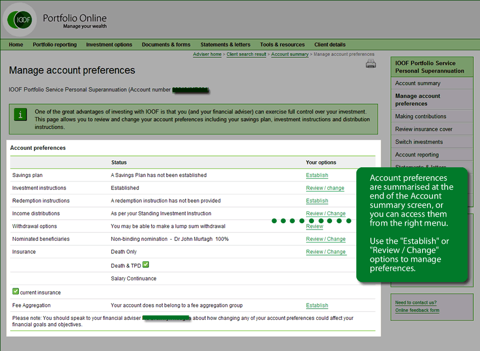The image size is (480, 351).
Task: Click the current insurance legend checkmark
Action: coord(16,291)
